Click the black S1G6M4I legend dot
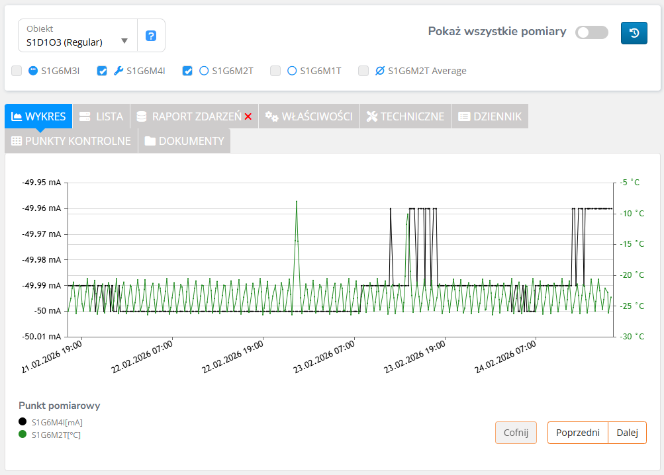The image size is (664, 475). [x=23, y=421]
